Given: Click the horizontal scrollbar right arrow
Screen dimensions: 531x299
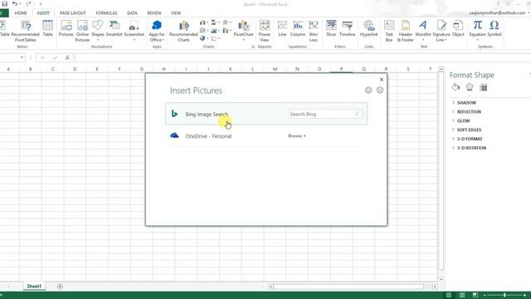Looking at the screenshot, I should [x=435, y=287].
